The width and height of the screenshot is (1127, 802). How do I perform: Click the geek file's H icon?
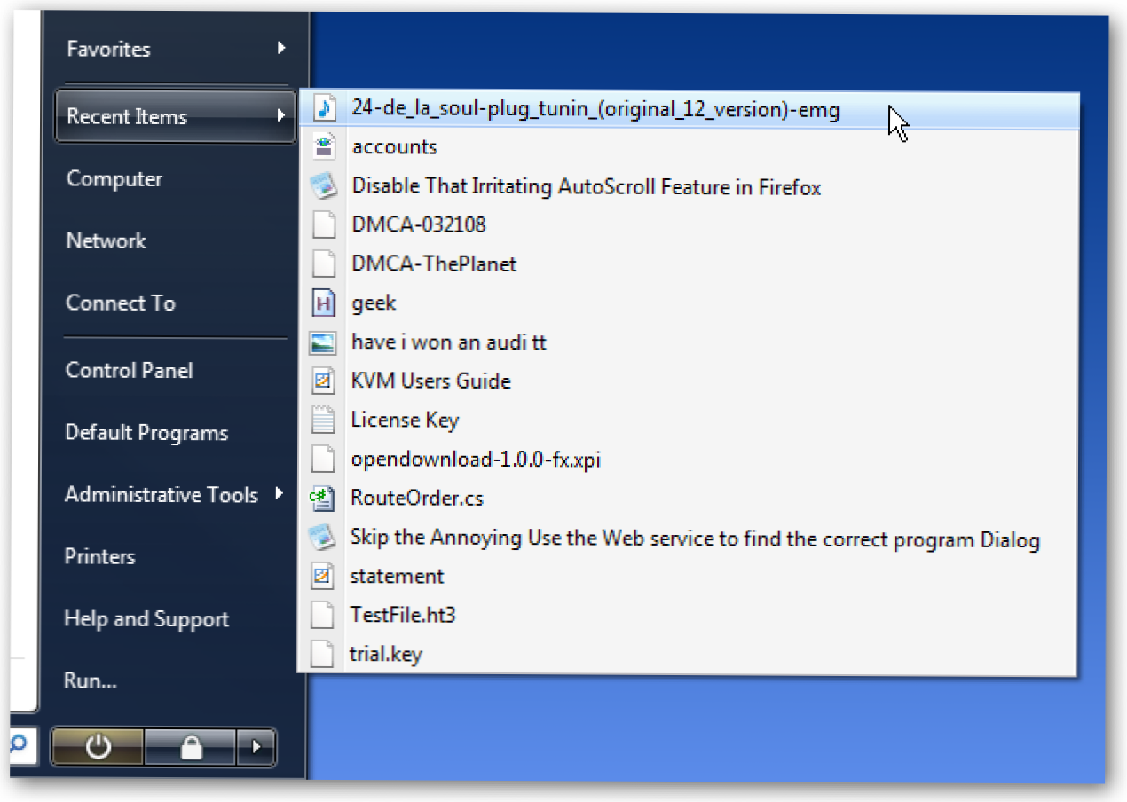coord(324,303)
